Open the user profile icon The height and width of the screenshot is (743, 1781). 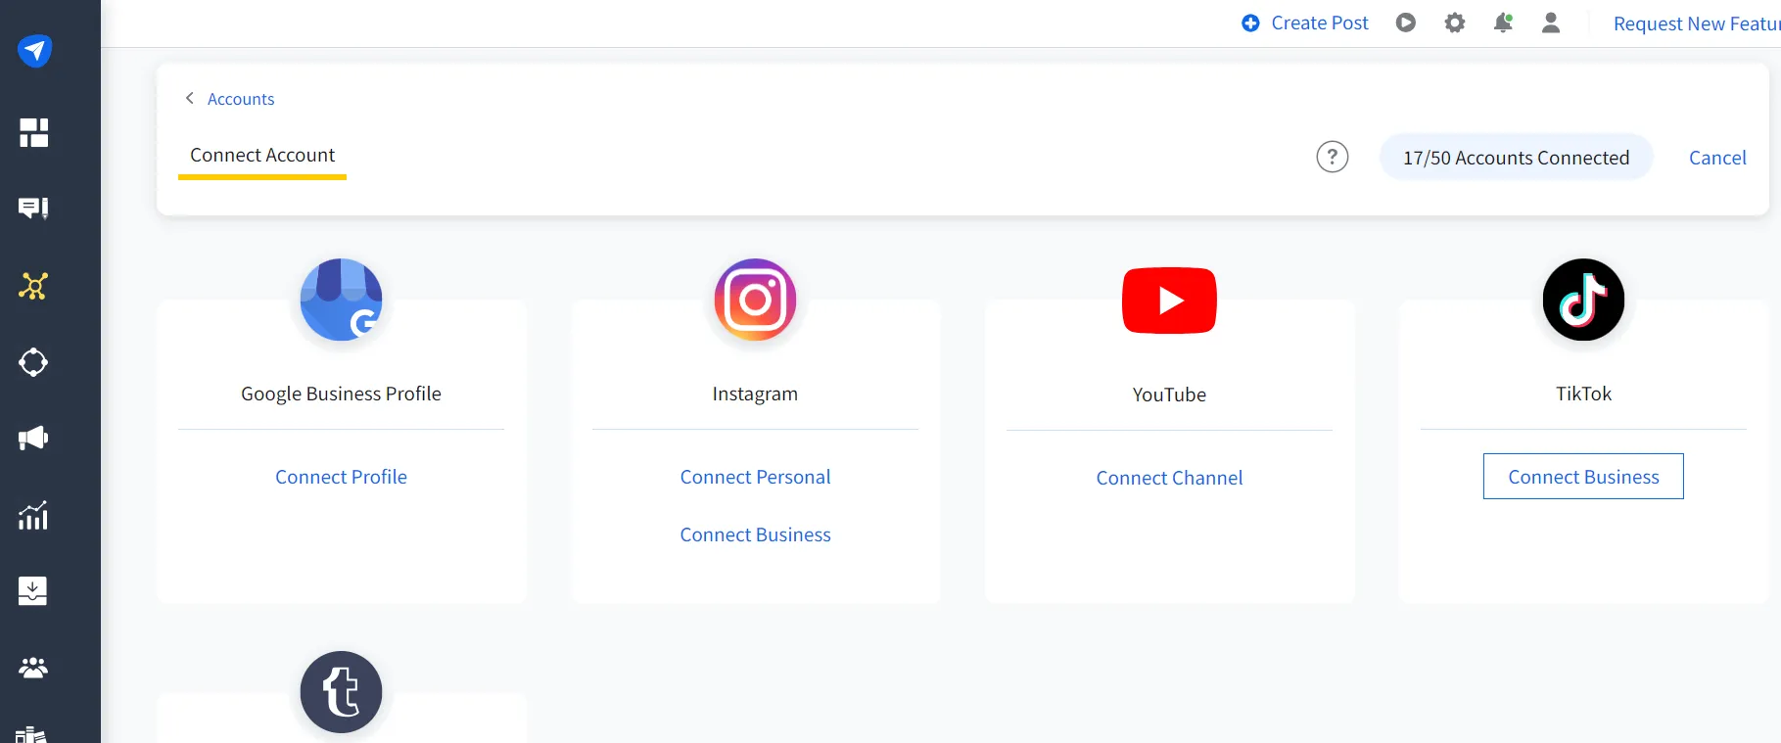[1550, 23]
